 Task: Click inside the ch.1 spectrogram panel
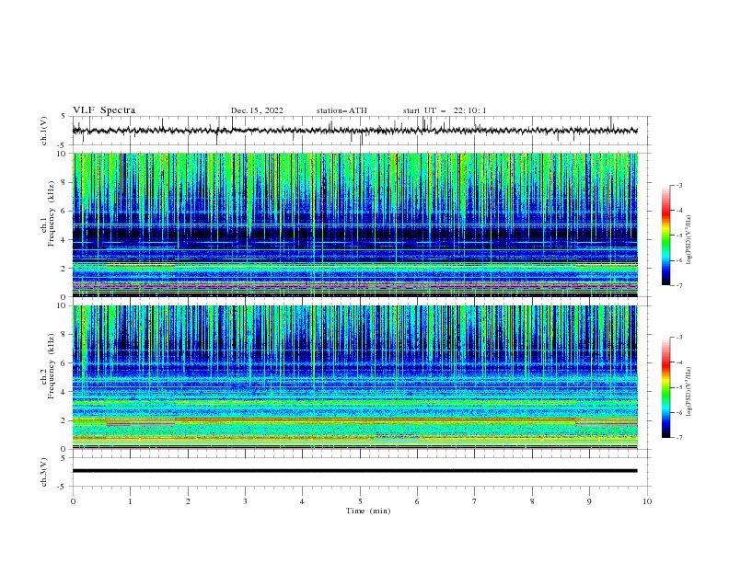[354, 224]
